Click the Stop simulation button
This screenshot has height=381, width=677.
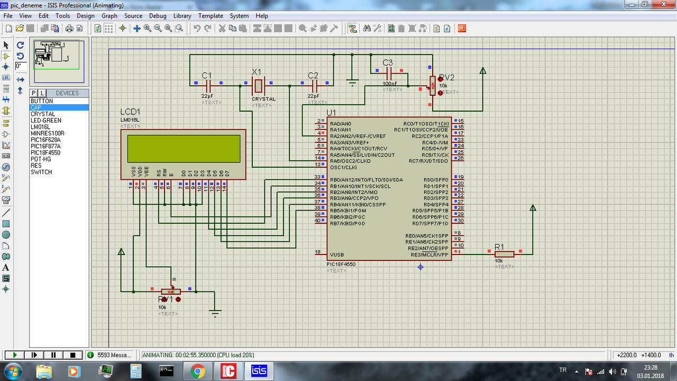(x=74, y=355)
